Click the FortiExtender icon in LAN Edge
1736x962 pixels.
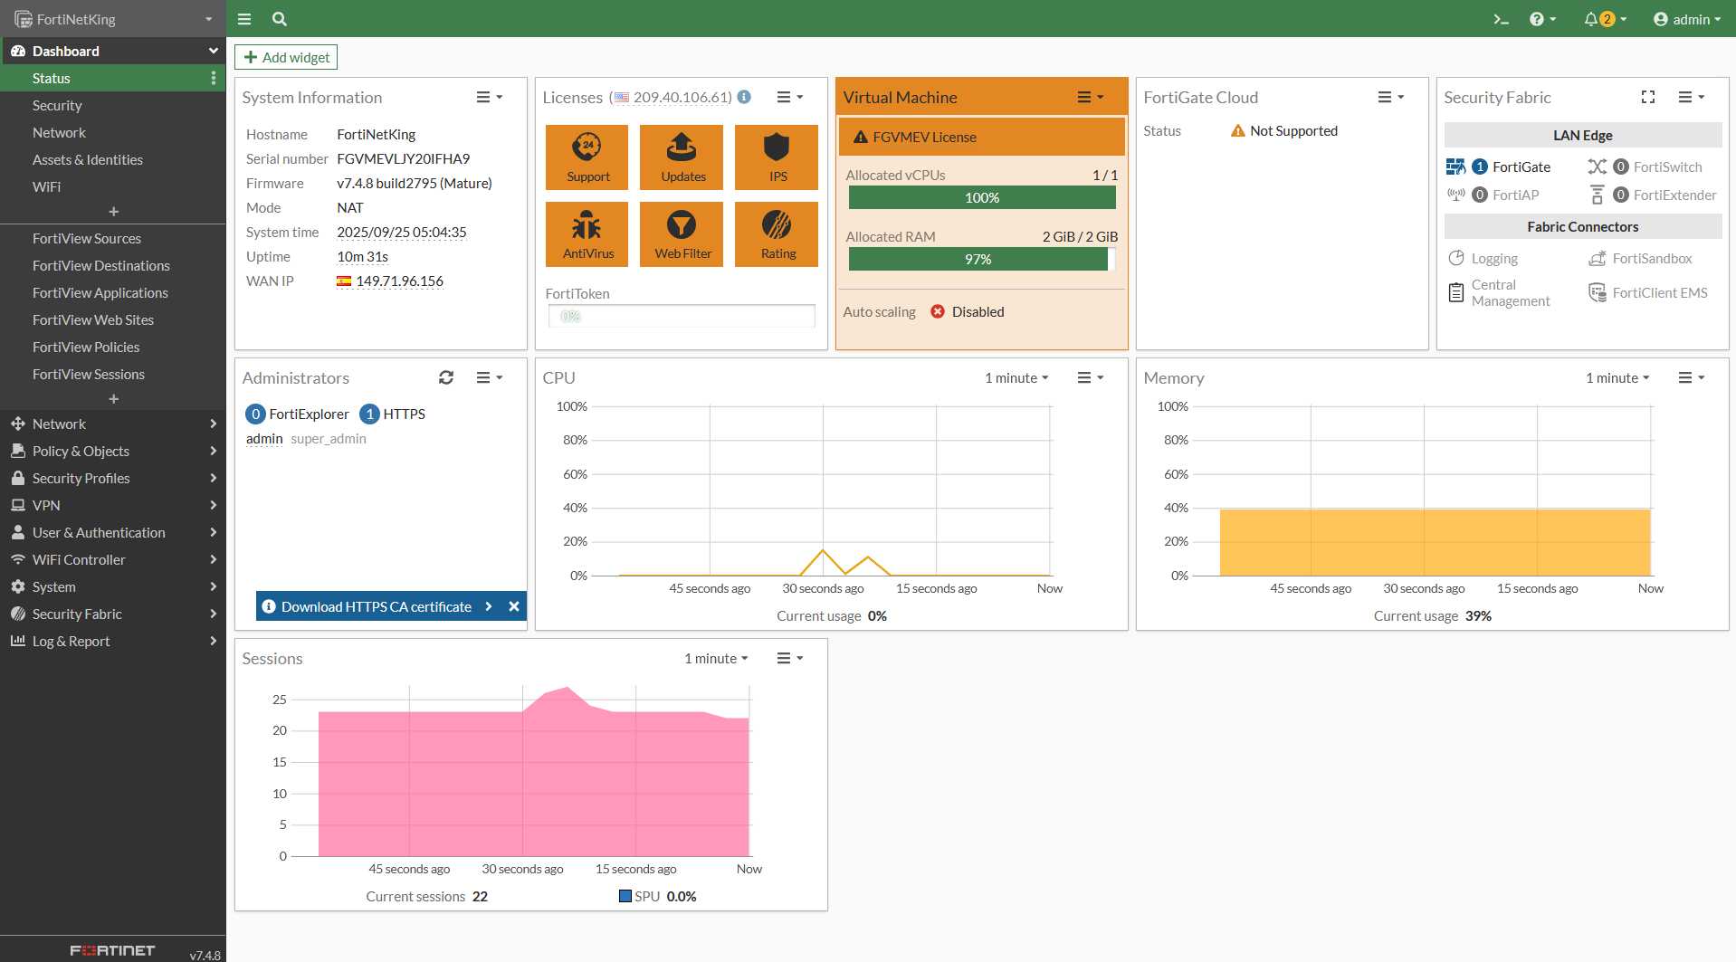pos(1598,195)
